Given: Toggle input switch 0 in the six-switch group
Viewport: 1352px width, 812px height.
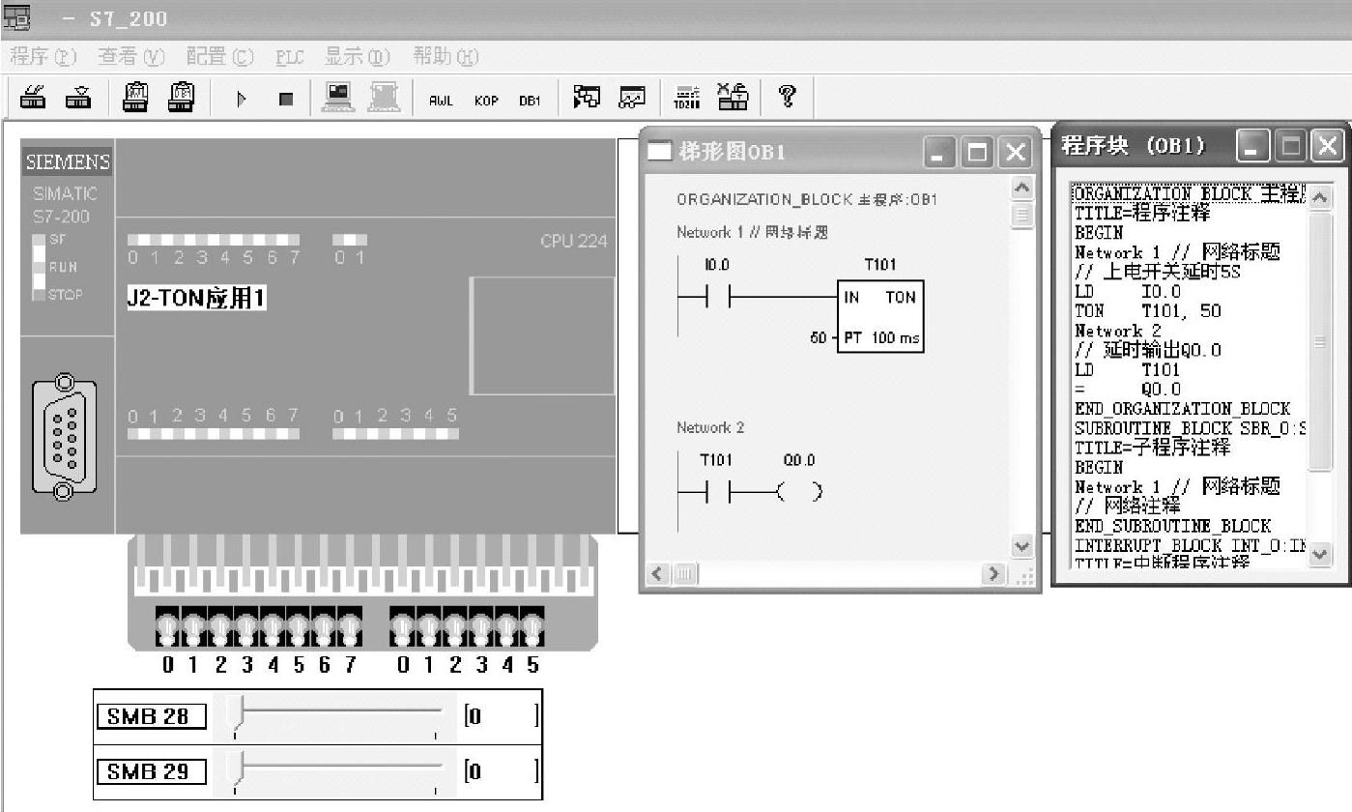Looking at the screenshot, I should point(402,627).
